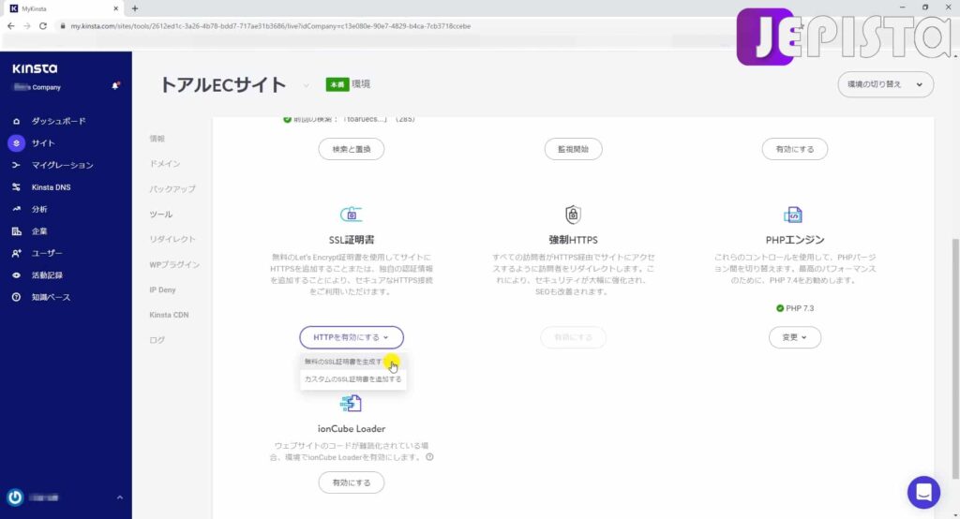Click 監視開始 button
The image size is (960, 519).
(x=573, y=149)
